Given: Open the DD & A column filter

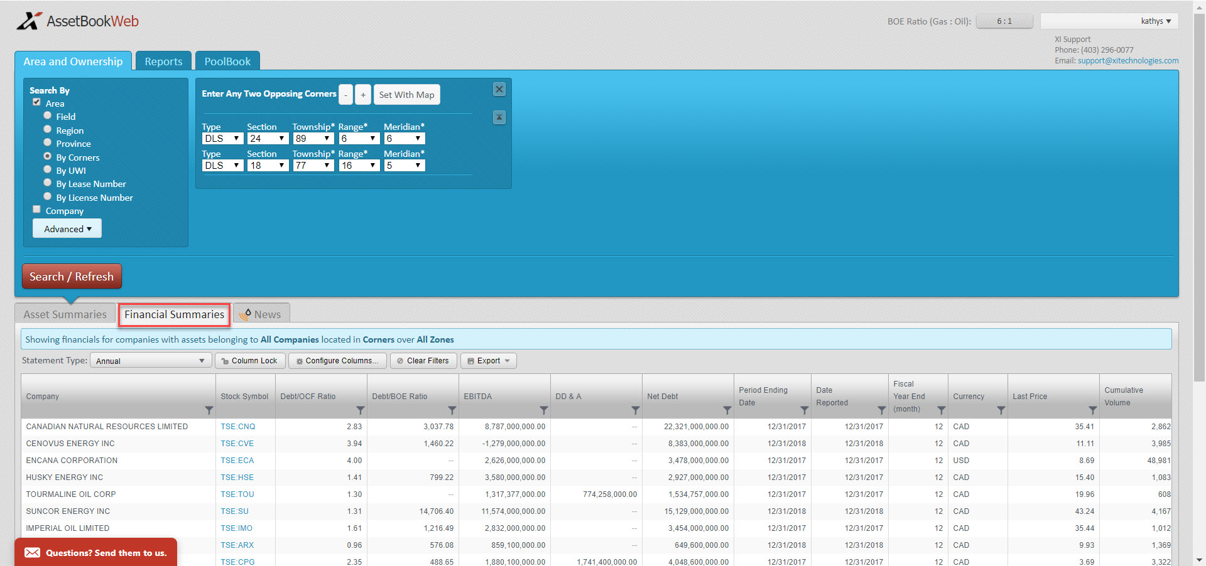Looking at the screenshot, I should [x=636, y=410].
